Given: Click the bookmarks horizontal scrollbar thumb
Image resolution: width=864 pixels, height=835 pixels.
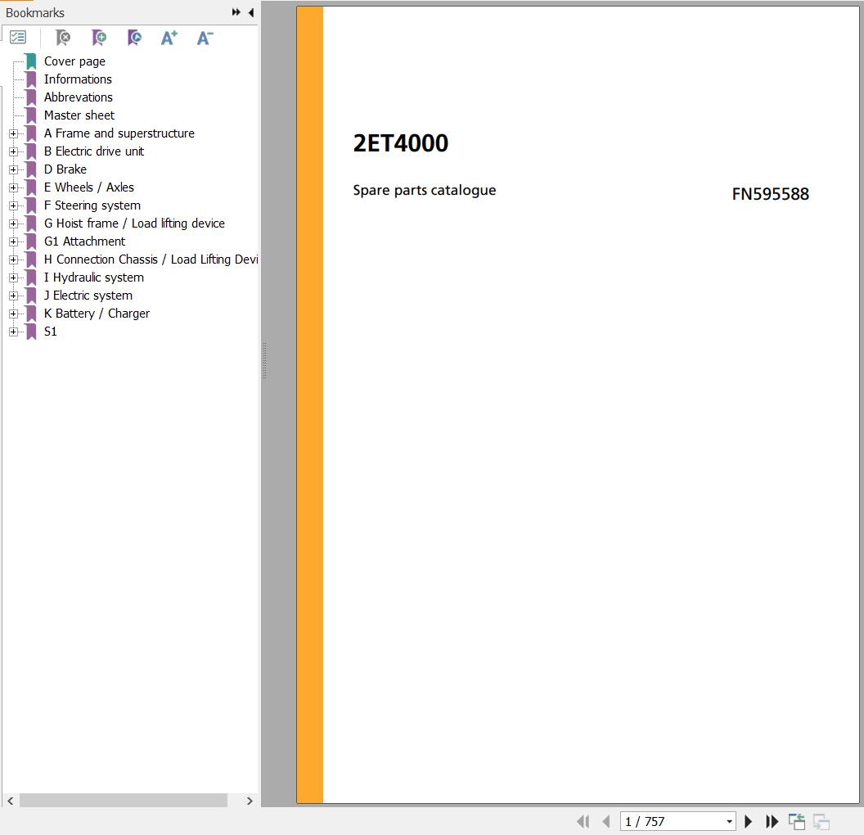Looking at the screenshot, I should tap(124, 801).
